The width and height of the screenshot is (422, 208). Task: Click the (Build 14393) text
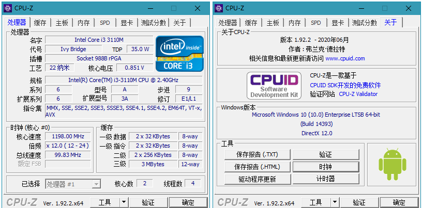pyautogui.click(x=317, y=124)
